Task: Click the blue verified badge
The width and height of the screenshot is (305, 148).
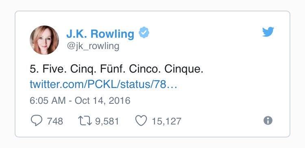Action: pos(144,32)
